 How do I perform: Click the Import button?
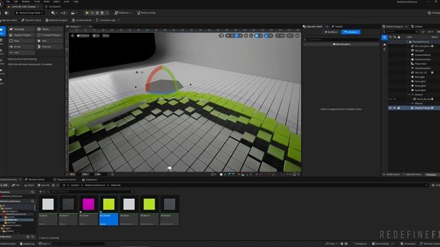click(x=29, y=185)
